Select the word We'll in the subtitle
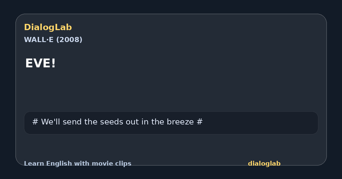342x179 pixels. click(x=50, y=122)
